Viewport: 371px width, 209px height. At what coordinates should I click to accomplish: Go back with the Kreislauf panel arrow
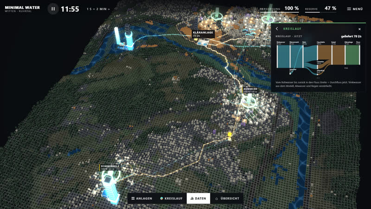(x=277, y=29)
